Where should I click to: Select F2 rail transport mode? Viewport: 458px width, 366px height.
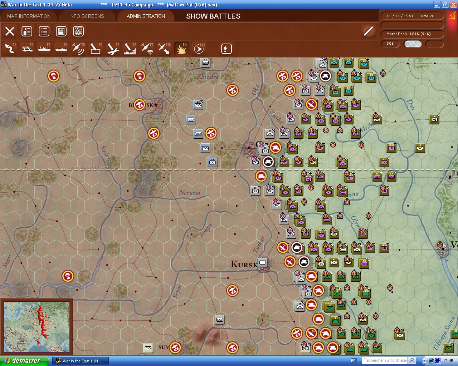(x=27, y=49)
